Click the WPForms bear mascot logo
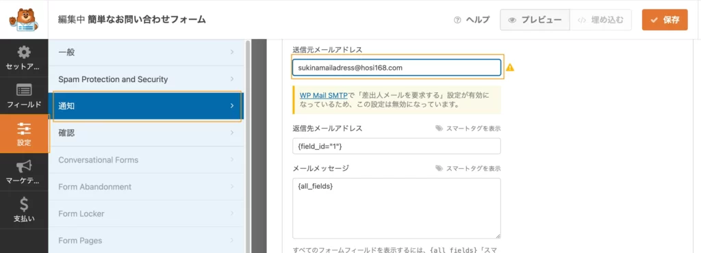The height and width of the screenshot is (253, 701). pyautogui.click(x=24, y=20)
